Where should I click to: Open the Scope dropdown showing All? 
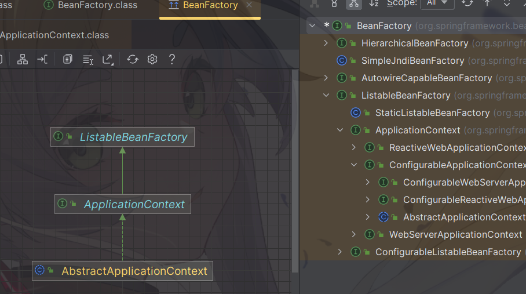[x=437, y=3]
